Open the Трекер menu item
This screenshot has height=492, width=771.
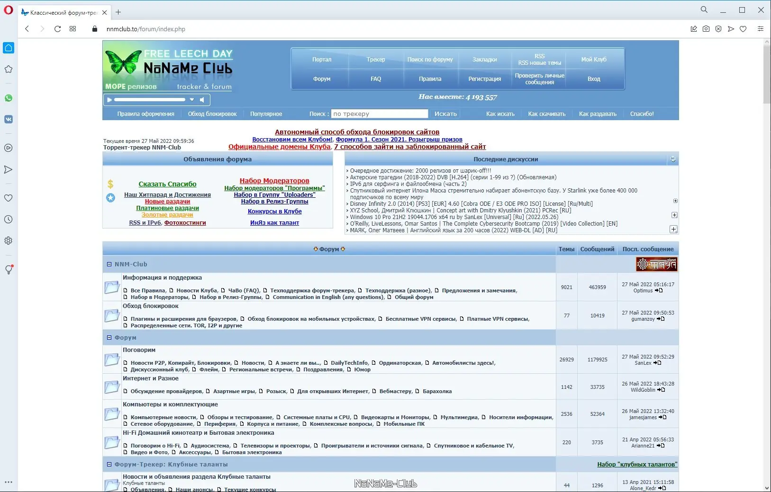tap(376, 60)
